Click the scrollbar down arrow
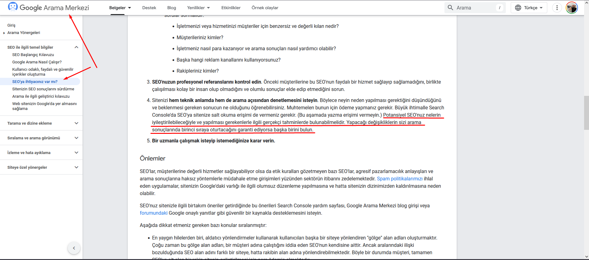589x260 pixels. [x=586, y=257]
